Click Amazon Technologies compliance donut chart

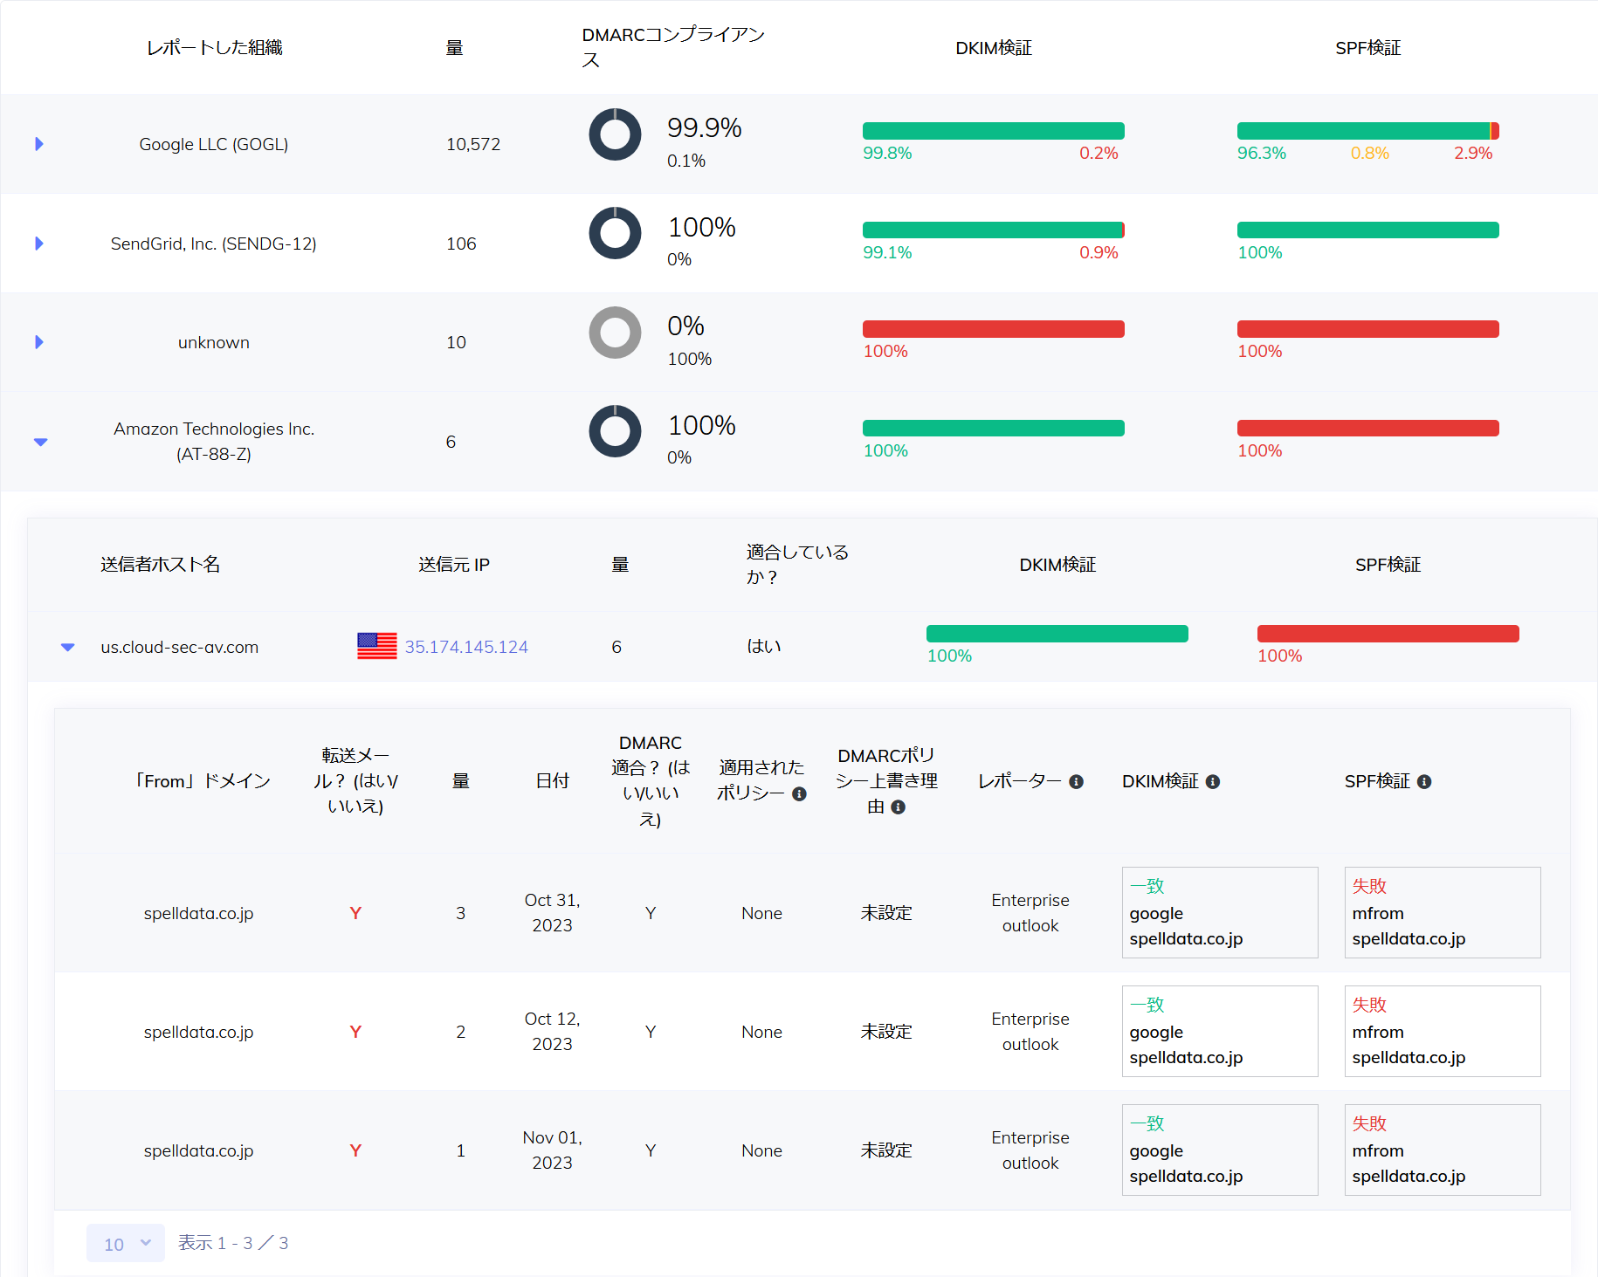pyautogui.click(x=615, y=431)
